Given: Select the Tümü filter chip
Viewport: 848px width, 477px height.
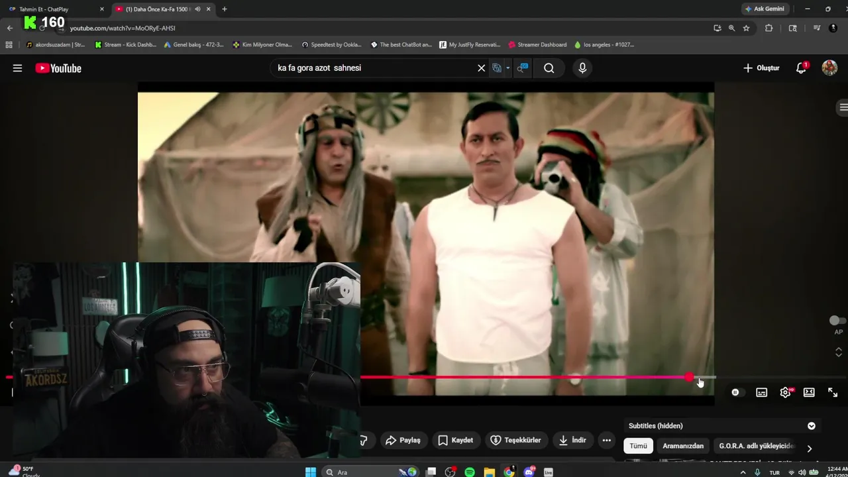Looking at the screenshot, I should [x=638, y=446].
